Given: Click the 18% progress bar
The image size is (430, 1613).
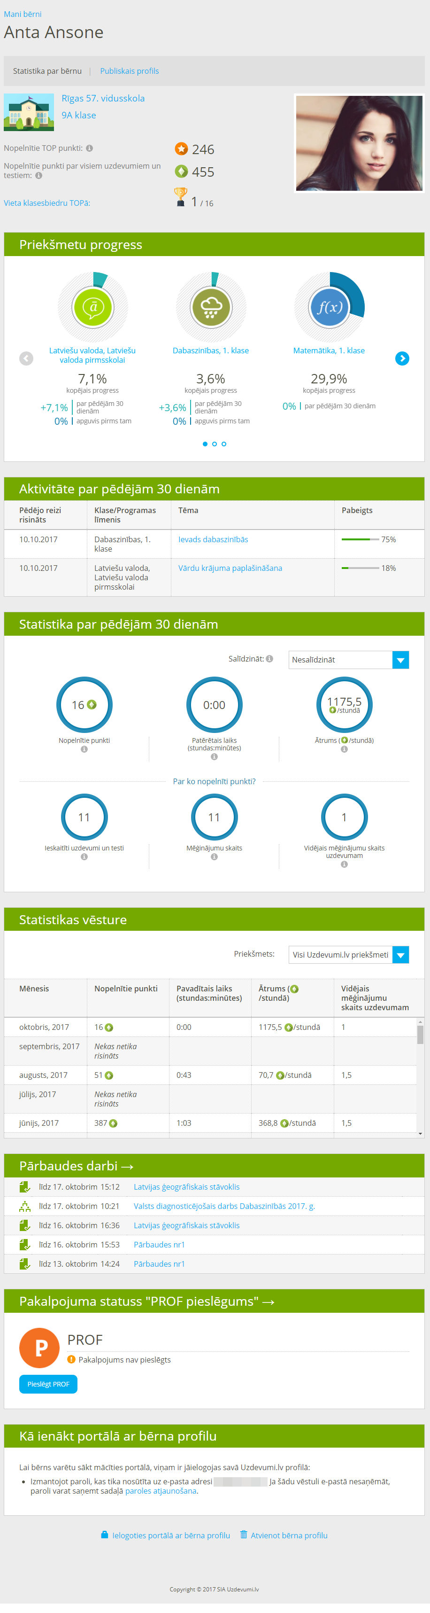Looking at the screenshot, I should pyautogui.click(x=360, y=568).
